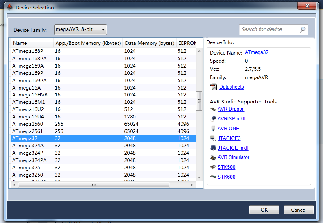
Task: Select the ATmega2561 row
Action: tap(103, 131)
